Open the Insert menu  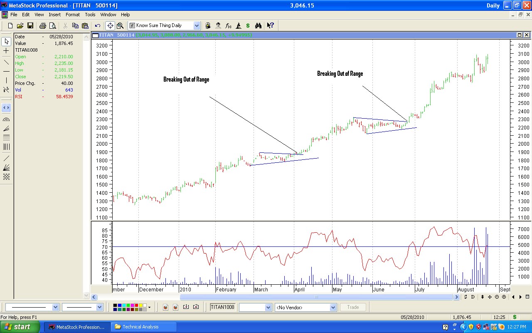[x=55, y=15]
